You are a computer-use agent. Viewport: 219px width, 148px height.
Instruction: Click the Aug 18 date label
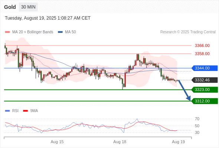(120, 142)
